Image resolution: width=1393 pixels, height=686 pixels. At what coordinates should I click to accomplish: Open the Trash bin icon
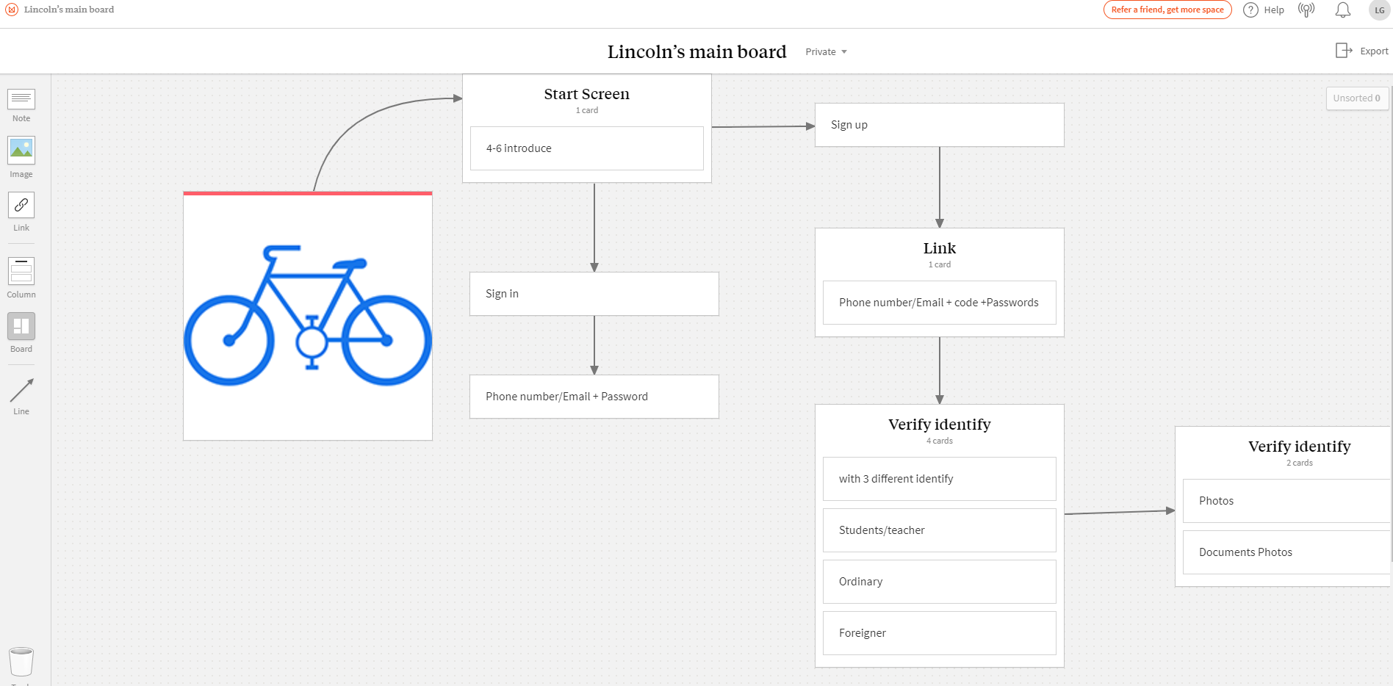point(21,661)
